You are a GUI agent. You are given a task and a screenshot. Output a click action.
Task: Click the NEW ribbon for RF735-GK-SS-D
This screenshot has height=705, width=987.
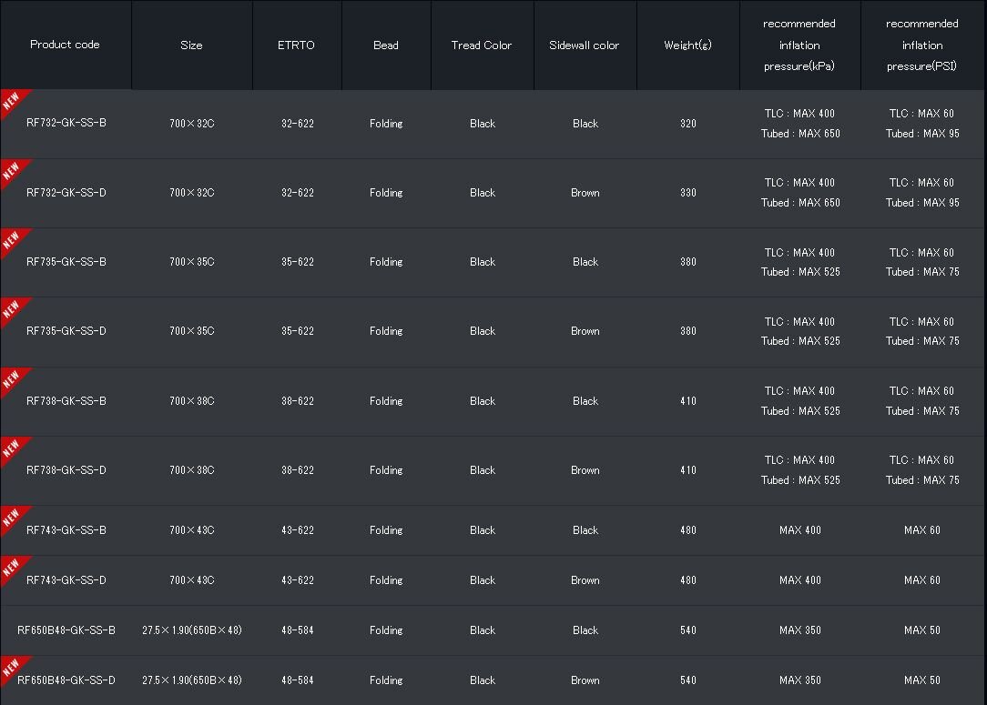(x=12, y=309)
